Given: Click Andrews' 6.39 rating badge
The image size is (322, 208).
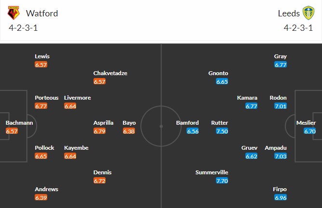Looking at the screenshot, I should coord(41,197).
